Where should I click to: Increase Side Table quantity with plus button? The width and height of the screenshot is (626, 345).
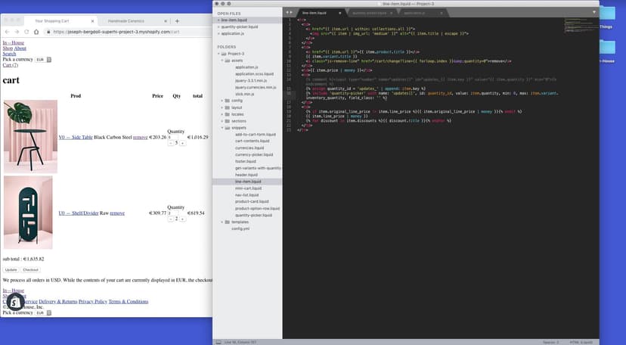pyautogui.click(x=182, y=143)
